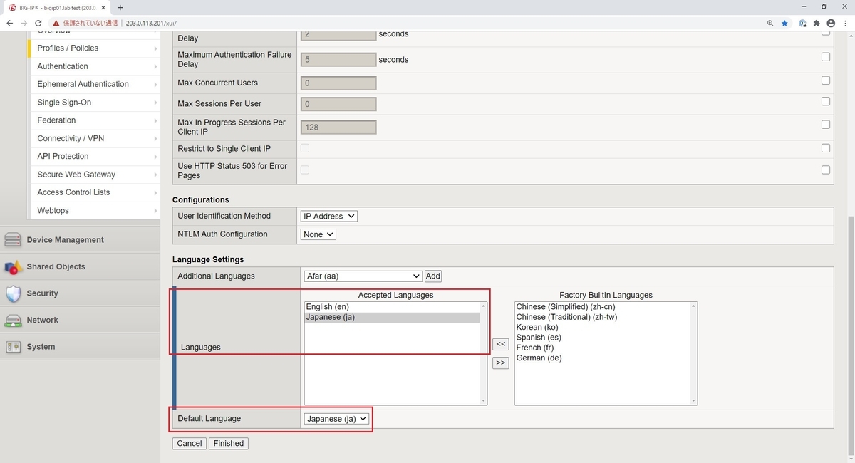Select the BIG-IP browser tab
855x463 pixels.
pos(57,7)
